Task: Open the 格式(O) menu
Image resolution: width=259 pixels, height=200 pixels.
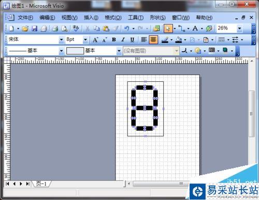Action: point(113,18)
